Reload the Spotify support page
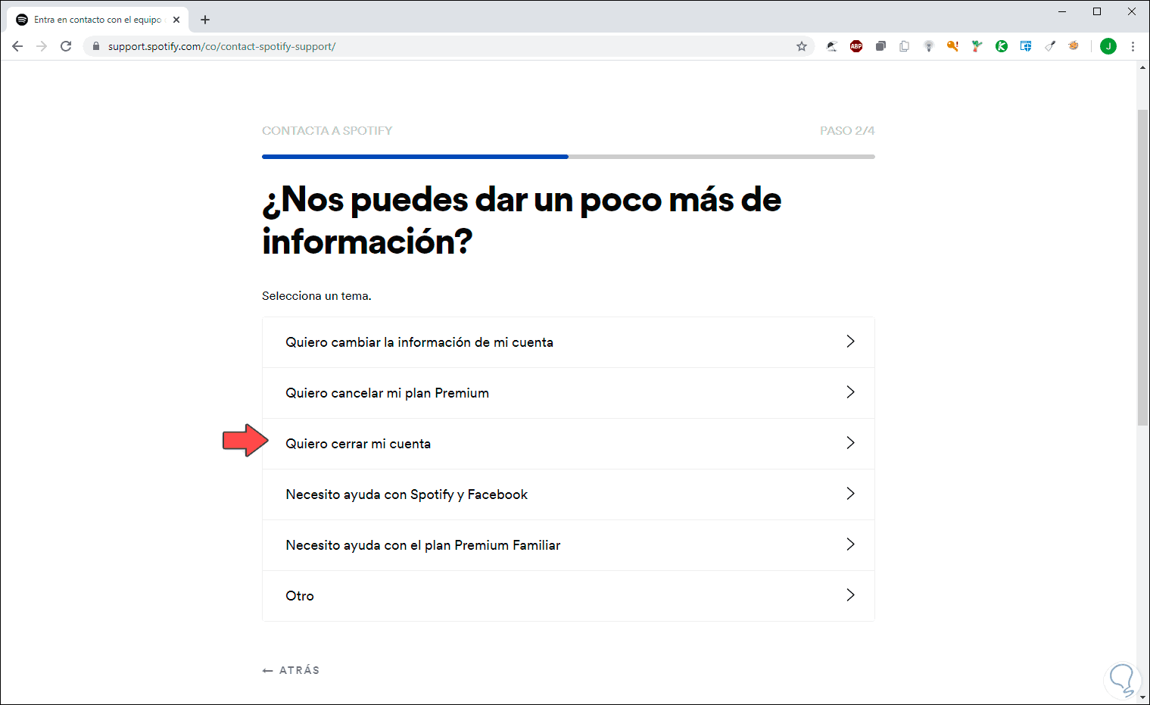 [x=66, y=46]
